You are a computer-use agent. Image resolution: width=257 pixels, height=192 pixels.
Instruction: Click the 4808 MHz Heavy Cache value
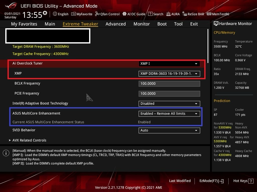(x=242, y=156)
